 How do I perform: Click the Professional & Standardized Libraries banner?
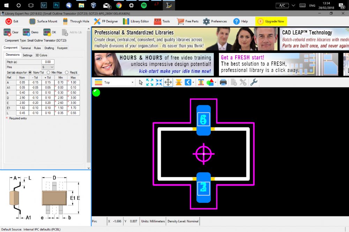click(x=185, y=39)
